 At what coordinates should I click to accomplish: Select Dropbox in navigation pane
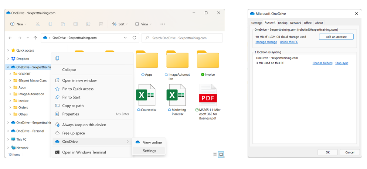(23, 59)
